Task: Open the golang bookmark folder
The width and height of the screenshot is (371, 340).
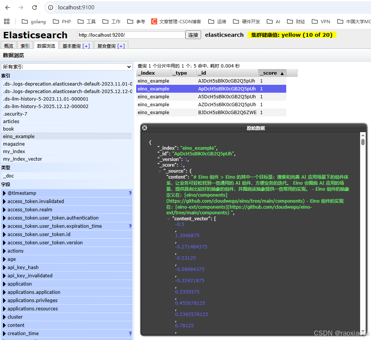Action: 34,21
